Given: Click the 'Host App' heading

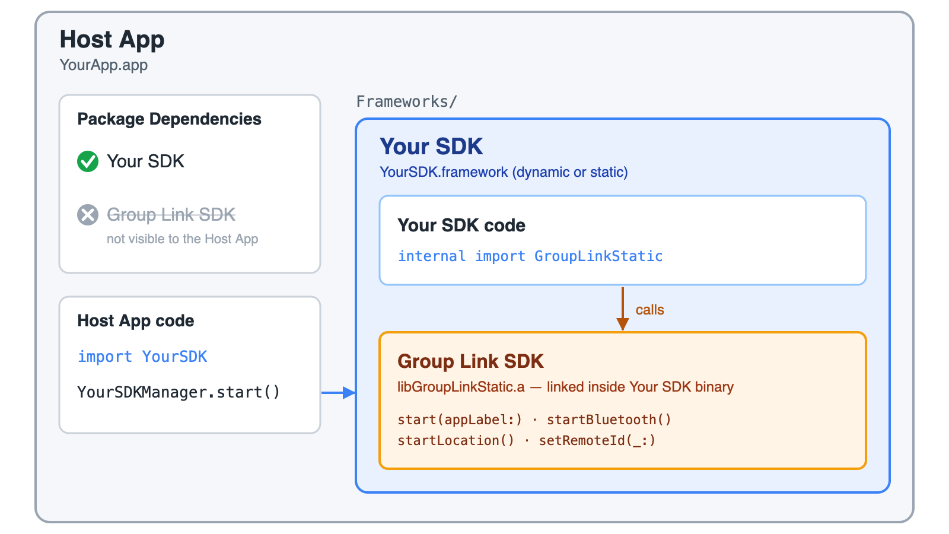Looking at the screenshot, I should coord(112,40).
